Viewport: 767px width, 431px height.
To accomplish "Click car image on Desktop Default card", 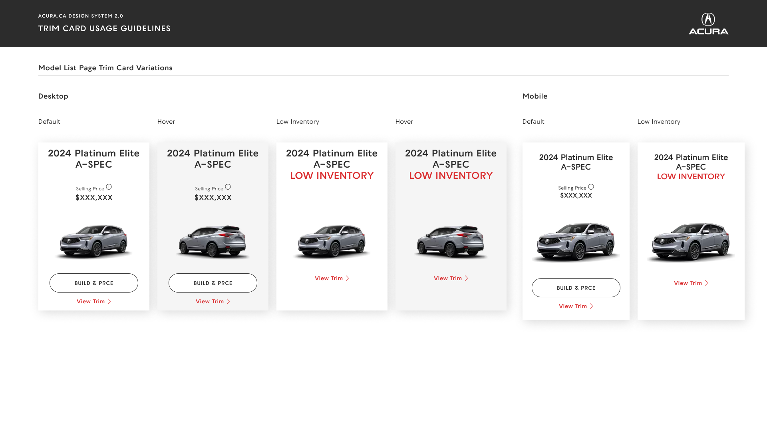I will pos(94,241).
